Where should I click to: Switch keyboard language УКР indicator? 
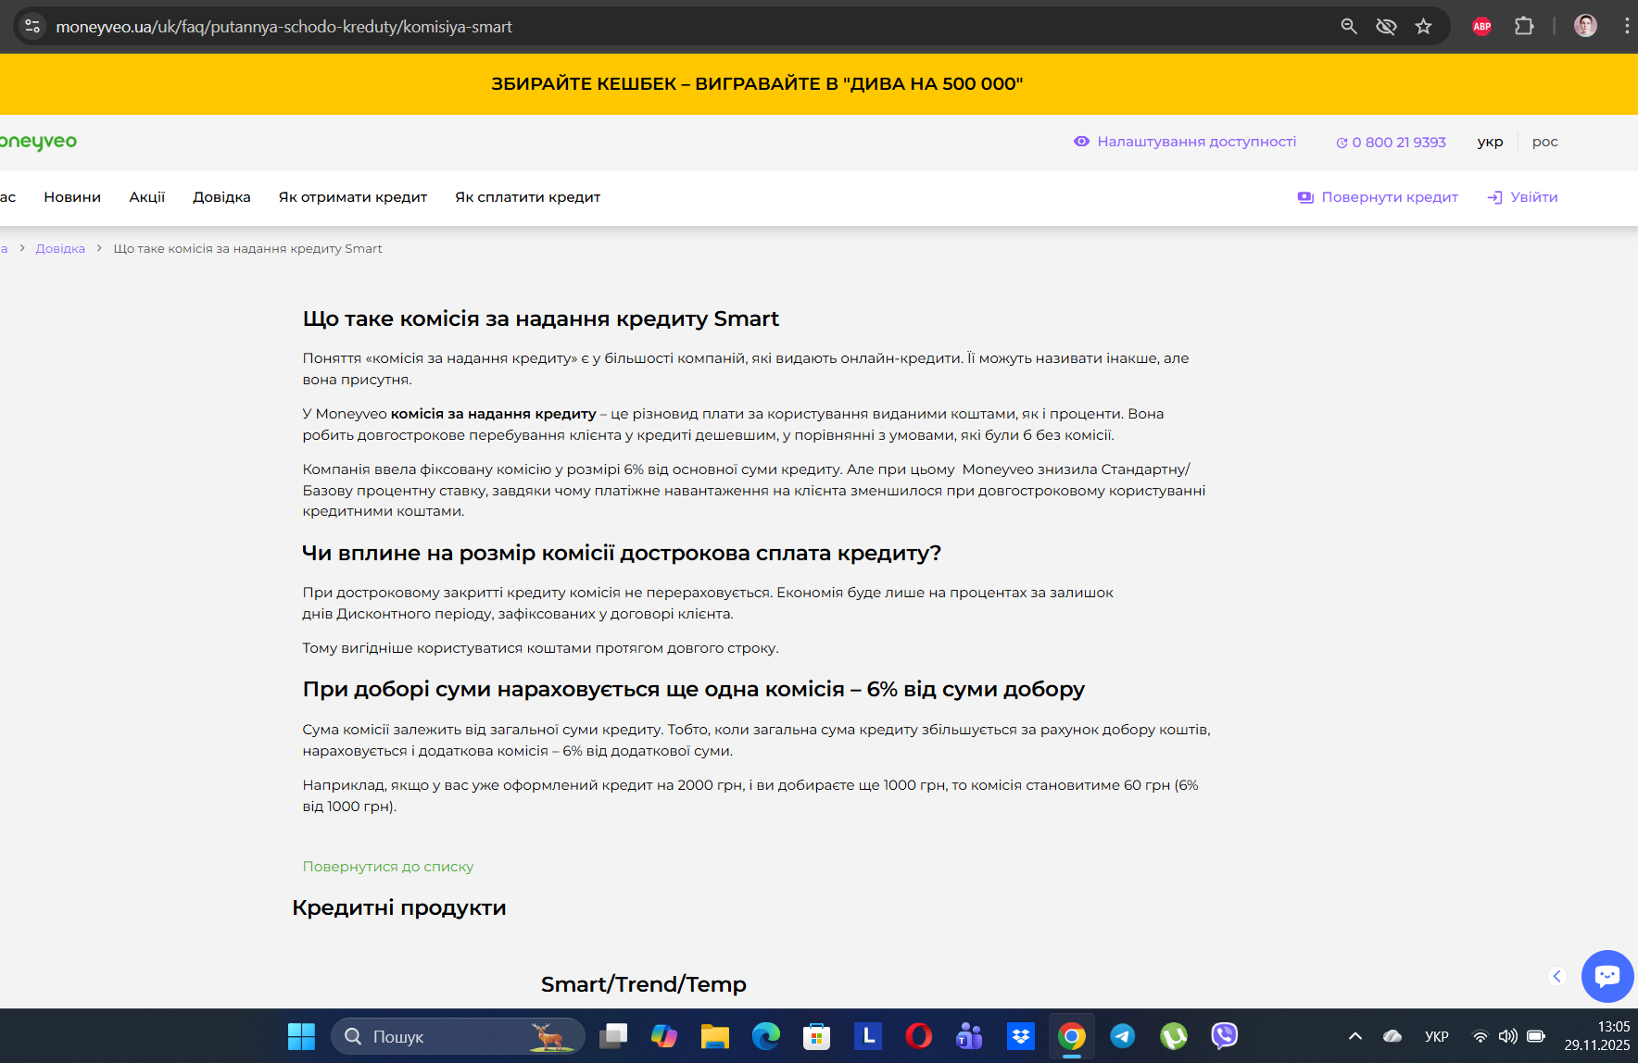(1437, 1036)
